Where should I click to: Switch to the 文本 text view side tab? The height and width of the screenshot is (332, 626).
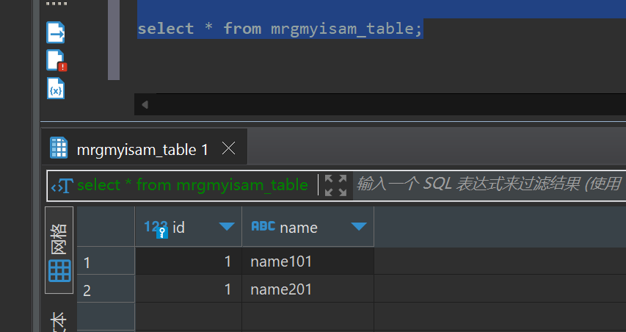click(x=59, y=320)
